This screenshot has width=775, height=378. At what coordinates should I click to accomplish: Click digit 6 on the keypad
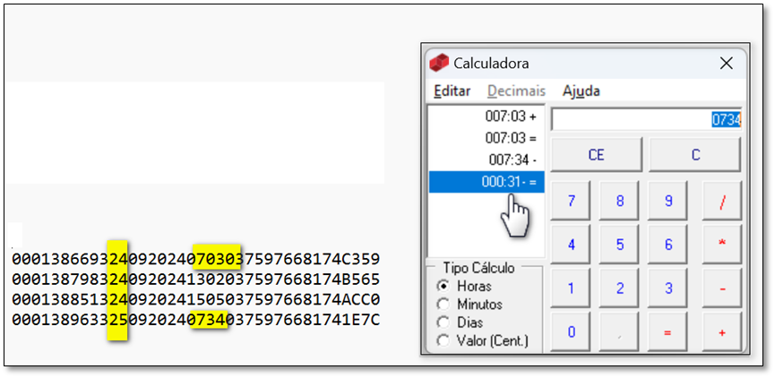click(668, 245)
